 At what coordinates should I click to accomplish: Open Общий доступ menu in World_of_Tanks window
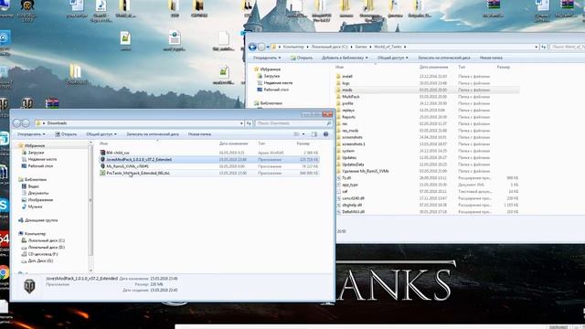click(392, 58)
